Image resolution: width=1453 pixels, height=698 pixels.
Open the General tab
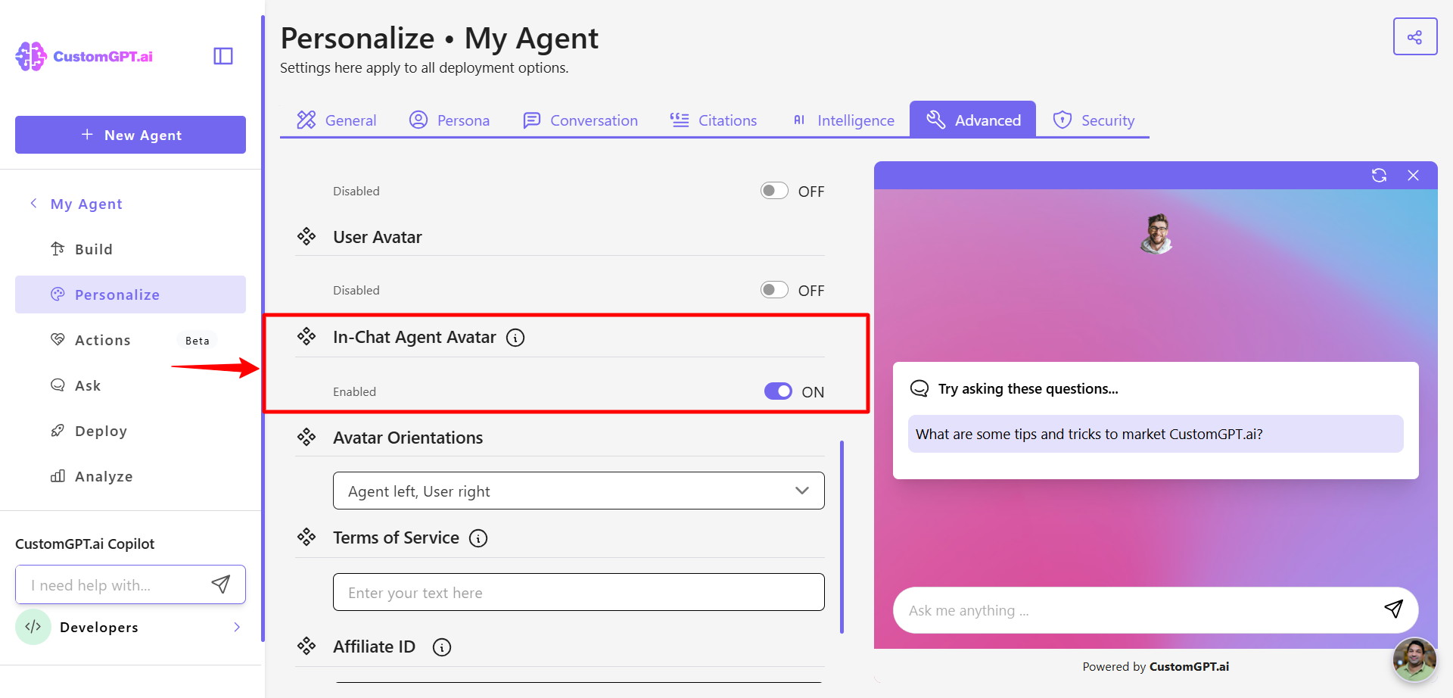tap(336, 120)
